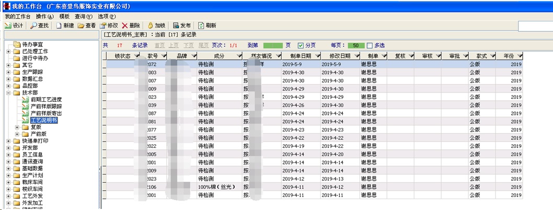The width and height of the screenshot is (553, 210).
Task: Click the green 每页 page size field
Action: coord(356,45)
